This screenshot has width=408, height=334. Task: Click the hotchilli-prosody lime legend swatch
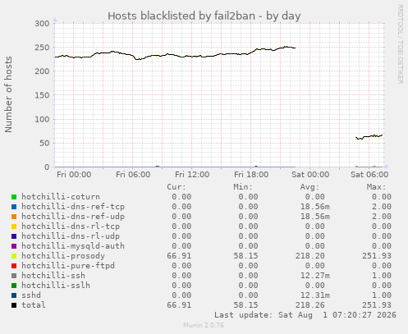14,256
